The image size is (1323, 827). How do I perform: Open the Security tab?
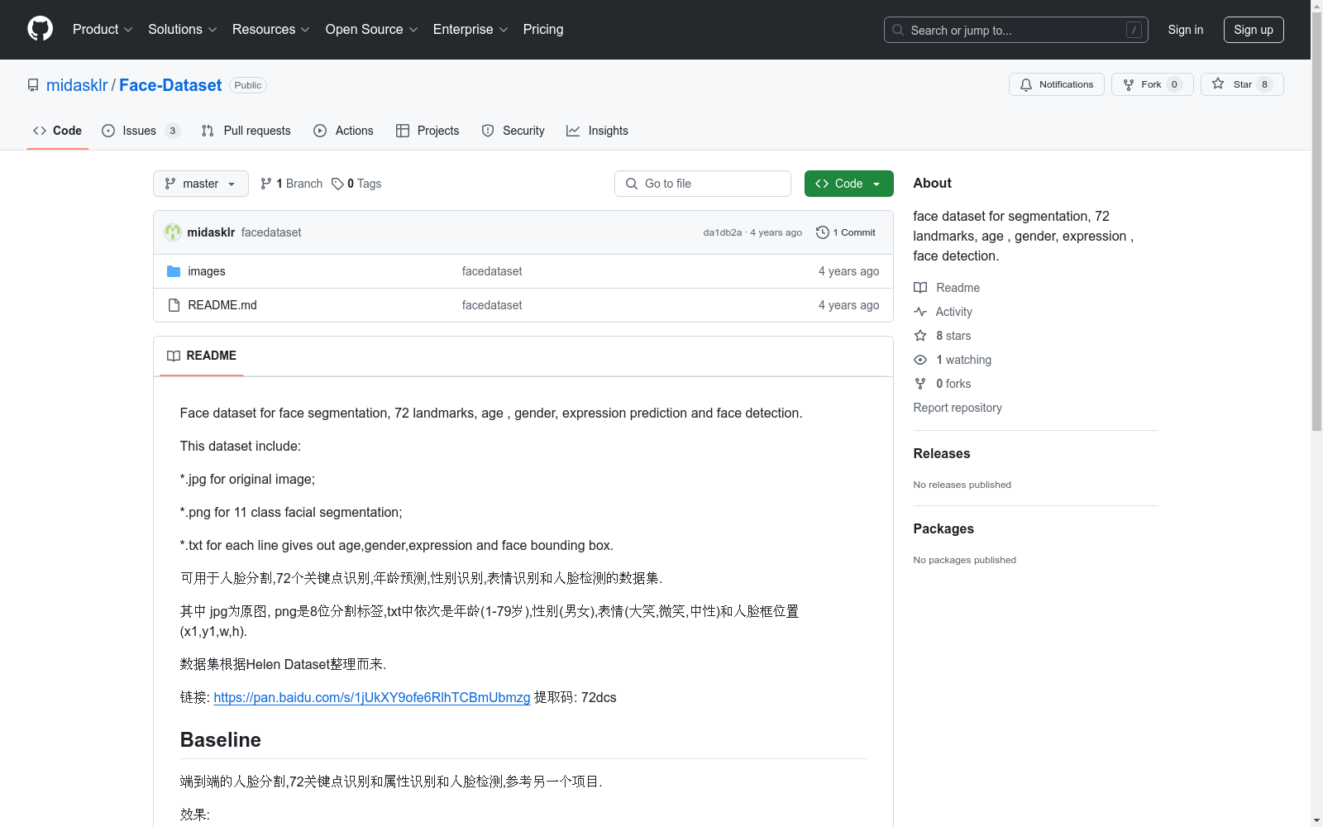513,131
